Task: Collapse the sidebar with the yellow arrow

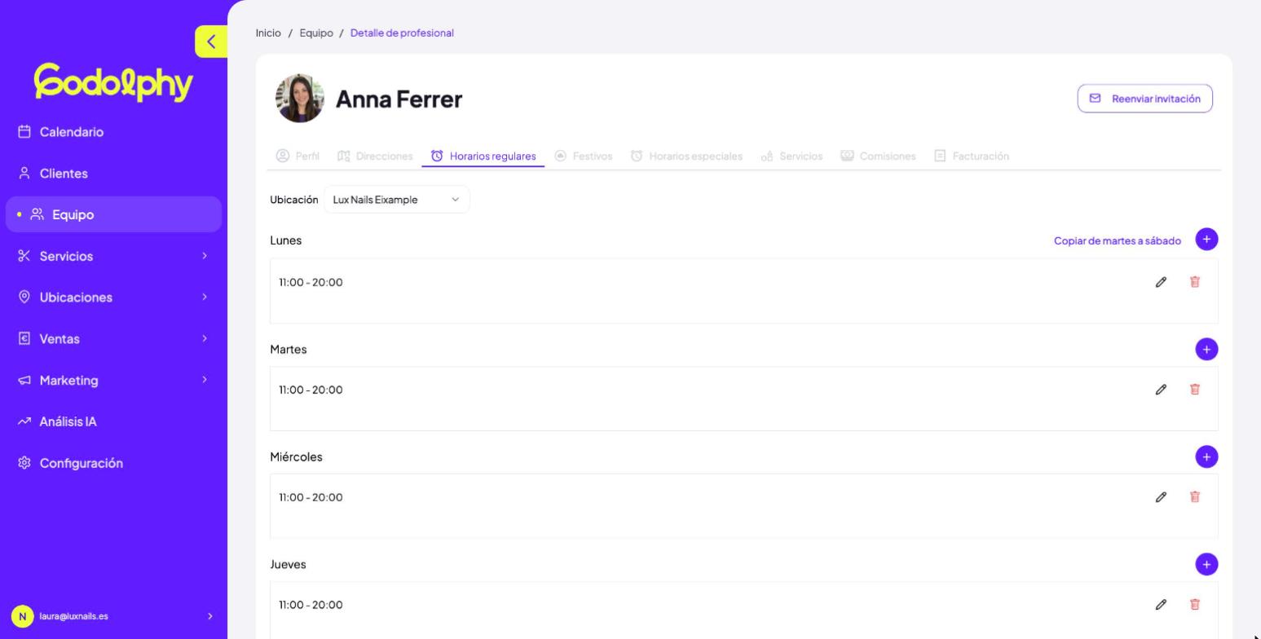Action: coord(211,42)
